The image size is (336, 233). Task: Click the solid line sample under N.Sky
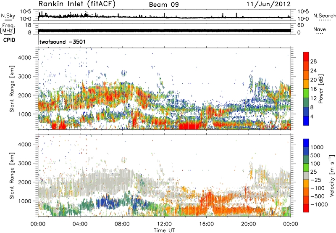pos(8,20)
